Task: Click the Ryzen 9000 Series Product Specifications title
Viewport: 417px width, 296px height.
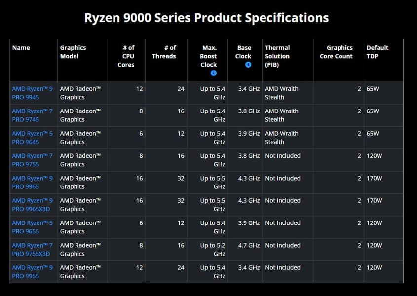Action: point(207,18)
